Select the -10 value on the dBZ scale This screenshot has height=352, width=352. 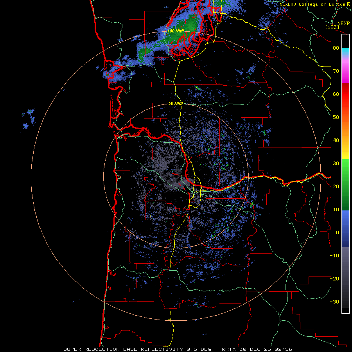point(334,255)
